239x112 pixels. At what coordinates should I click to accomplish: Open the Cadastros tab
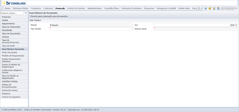tap(48, 8)
